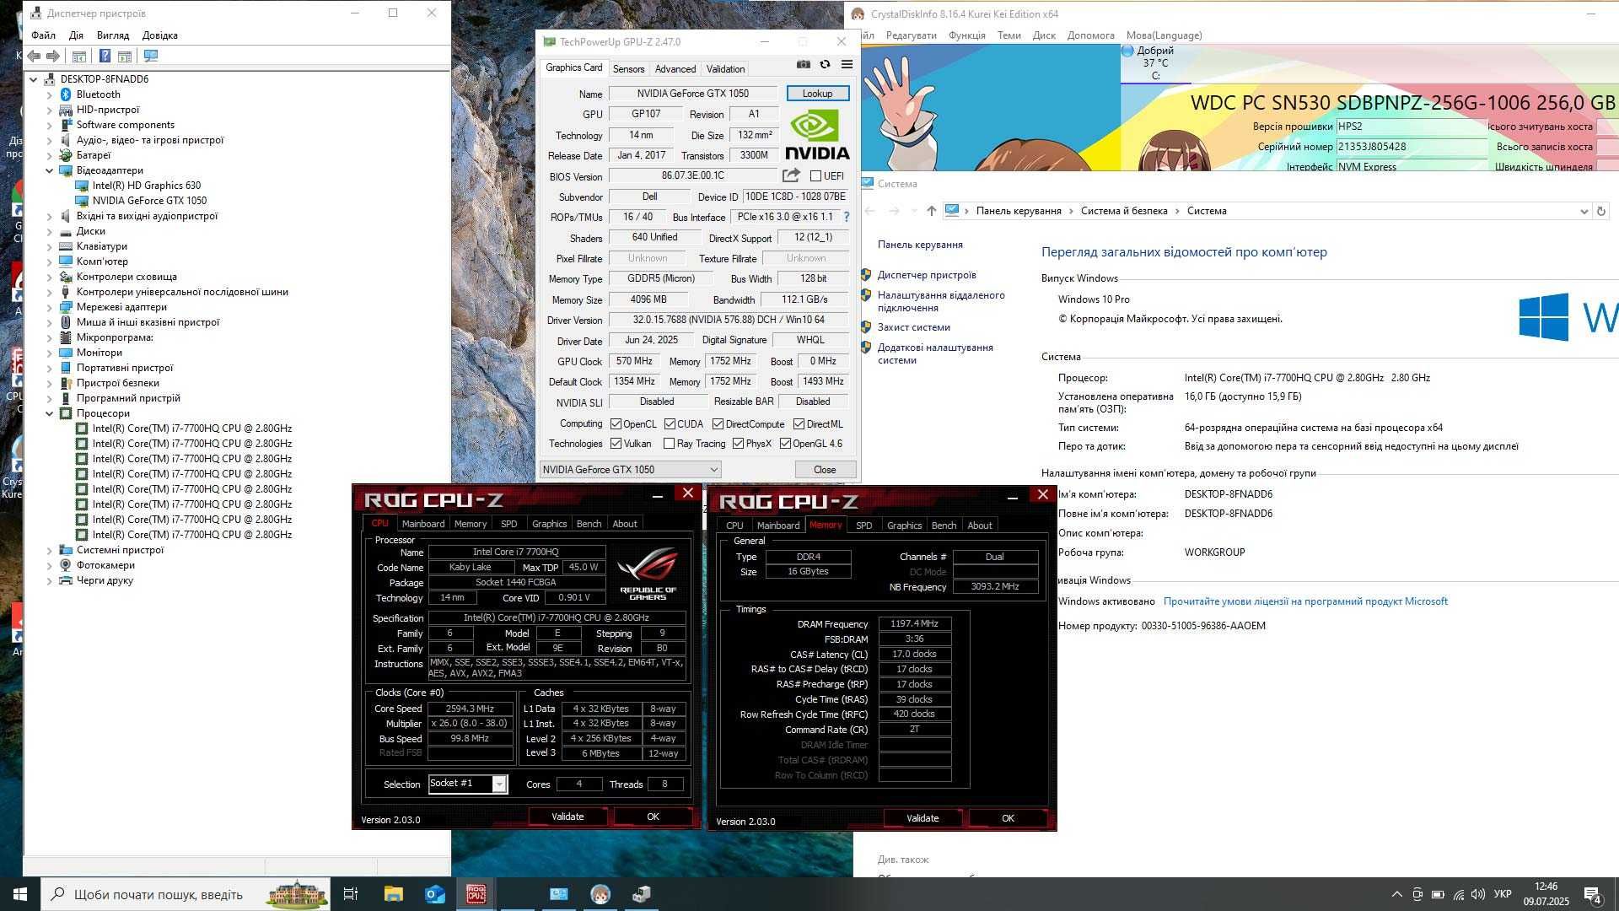Image resolution: width=1619 pixels, height=911 pixels.
Task: Click the Back arrow in Device Manager toolbar
Action: coord(34,56)
